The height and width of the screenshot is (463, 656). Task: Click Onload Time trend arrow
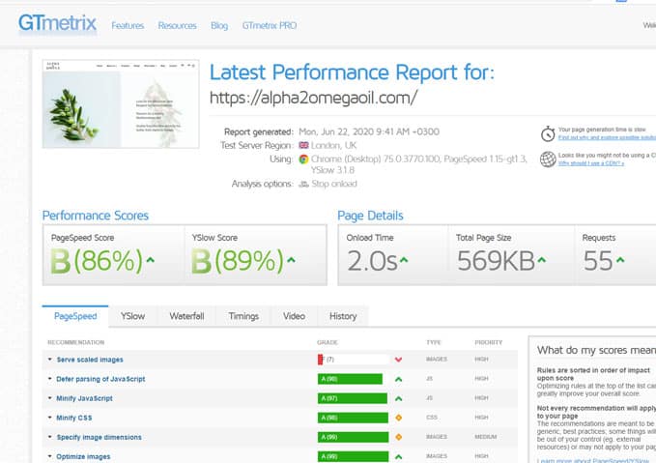[403, 260]
